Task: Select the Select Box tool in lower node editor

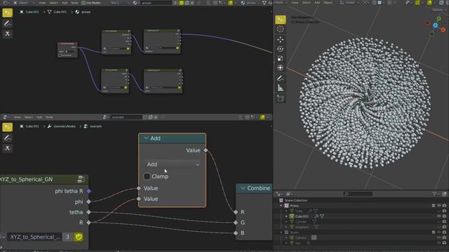Action: [8, 127]
